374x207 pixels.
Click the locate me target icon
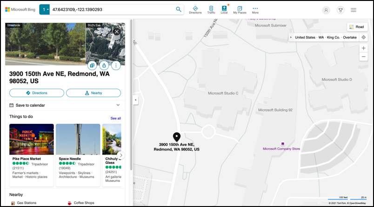tap(363, 37)
